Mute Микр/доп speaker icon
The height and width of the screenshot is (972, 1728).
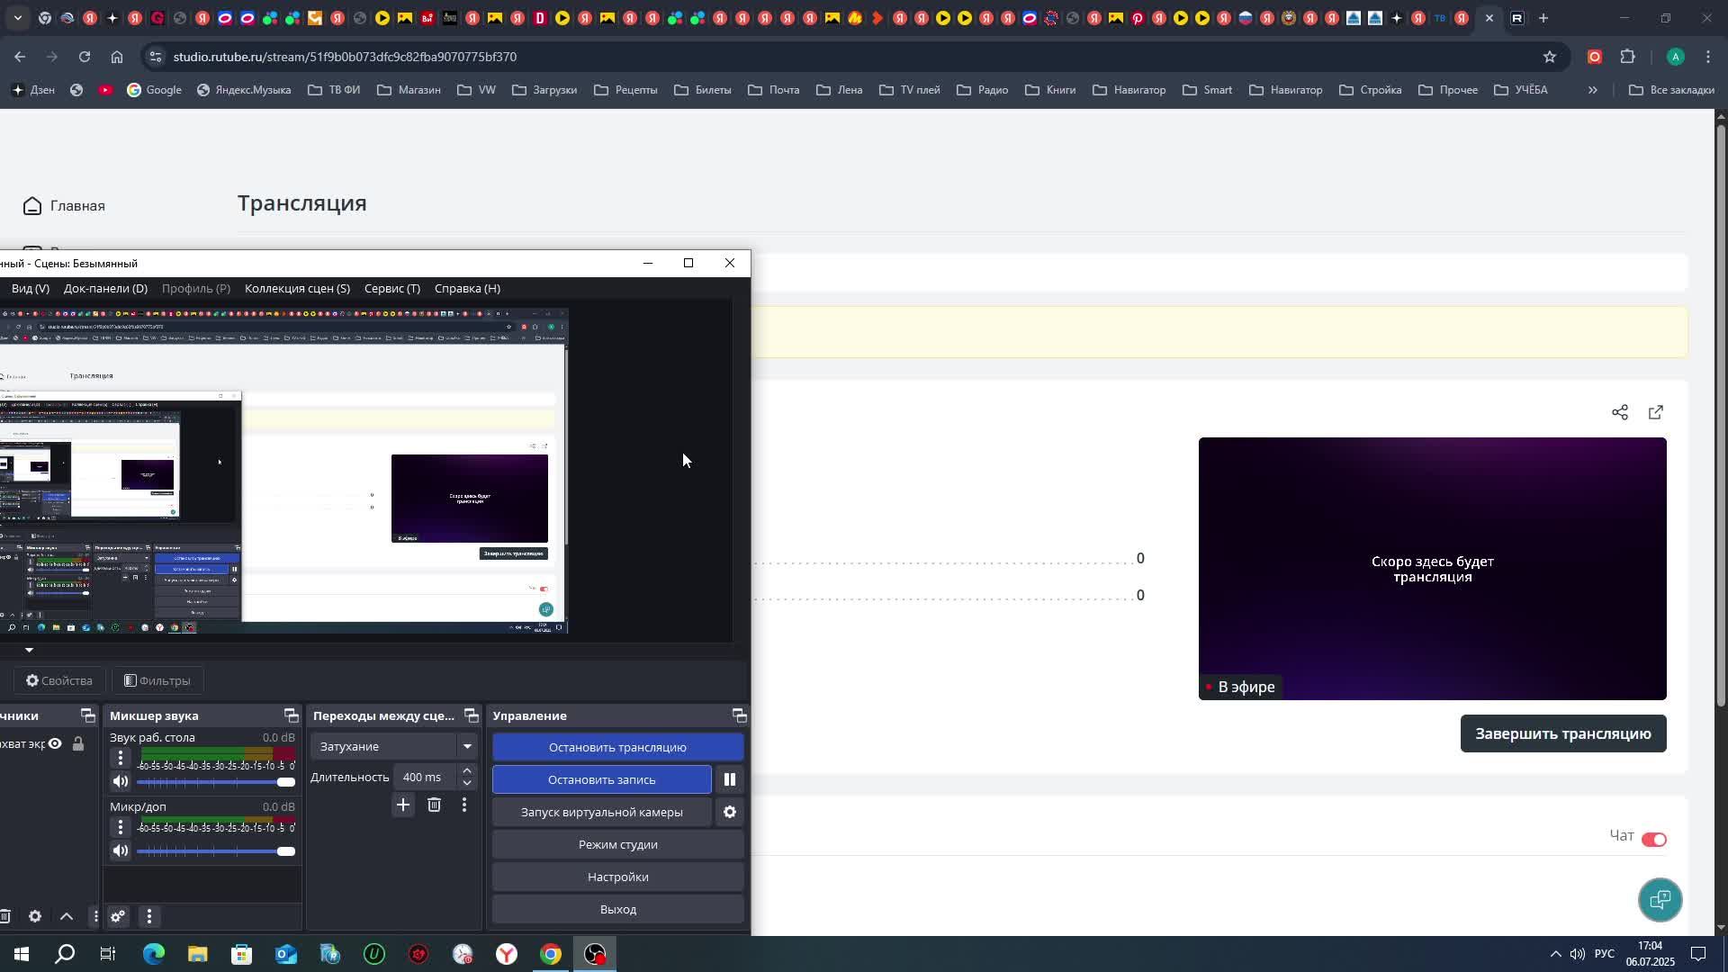(121, 850)
